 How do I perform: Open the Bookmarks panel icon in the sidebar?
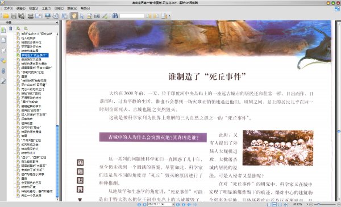(x=3, y=30)
